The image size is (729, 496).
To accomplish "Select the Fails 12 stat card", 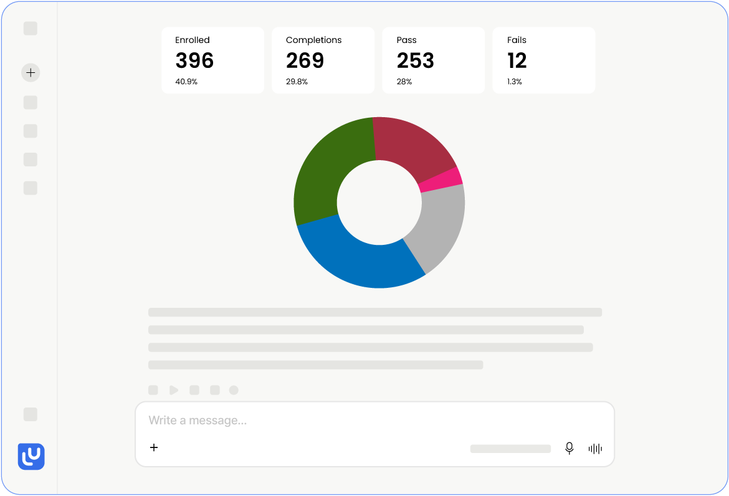I will coord(544,60).
